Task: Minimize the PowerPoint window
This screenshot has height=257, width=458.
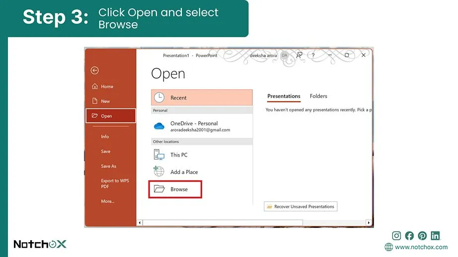Action: (x=330, y=55)
